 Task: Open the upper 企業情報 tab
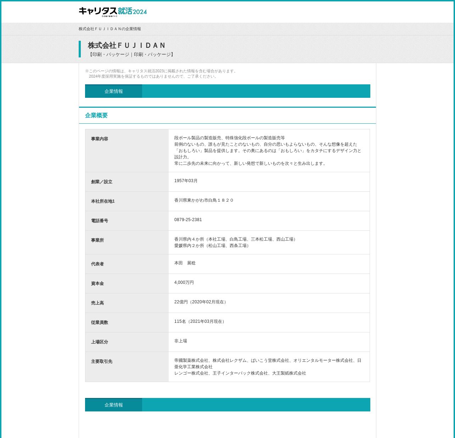[x=113, y=91]
